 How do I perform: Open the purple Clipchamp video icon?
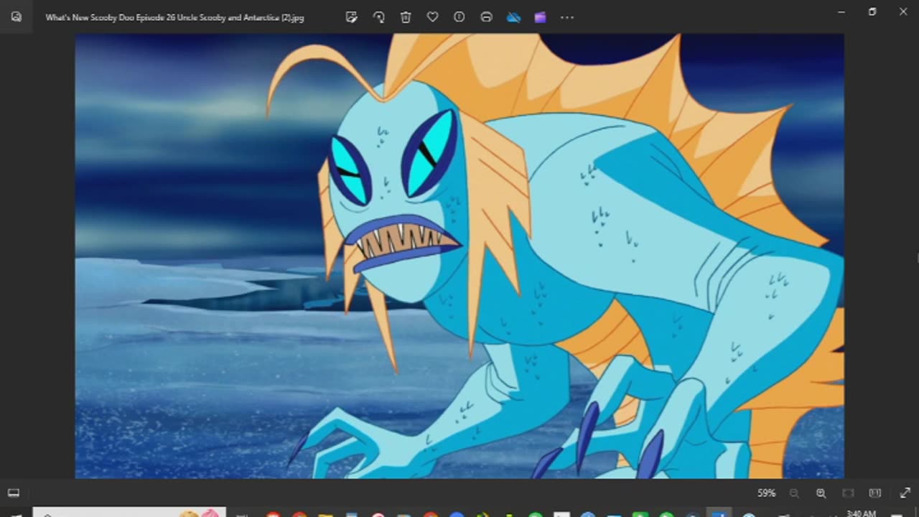pos(540,17)
